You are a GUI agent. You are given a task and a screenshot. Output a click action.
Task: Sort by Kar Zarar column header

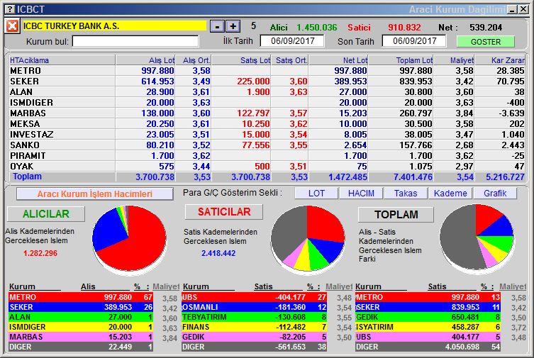(500, 60)
